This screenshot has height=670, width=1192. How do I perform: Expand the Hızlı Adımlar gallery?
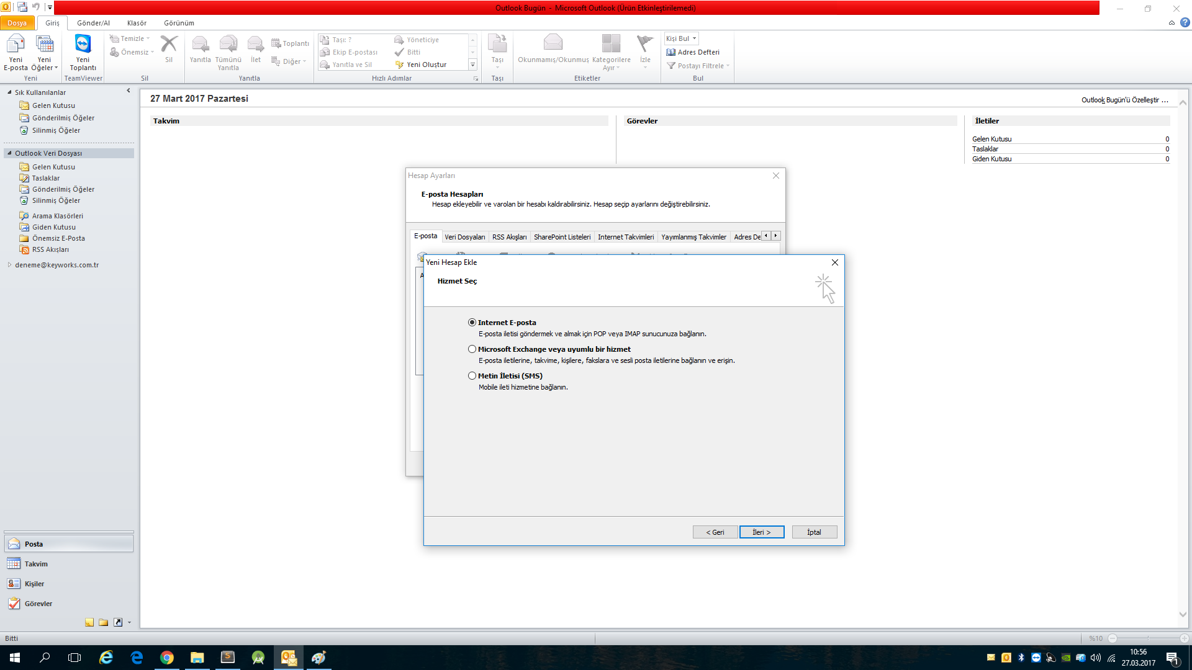point(472,65)
